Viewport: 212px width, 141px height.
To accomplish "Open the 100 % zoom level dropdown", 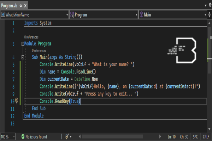I will 8,137.
